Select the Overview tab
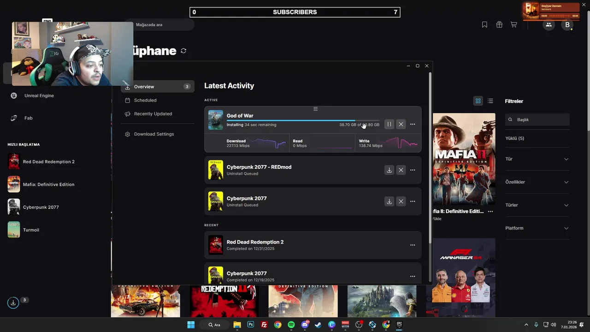The width and height of the screenshot is (590, 332). coord(158,87)
